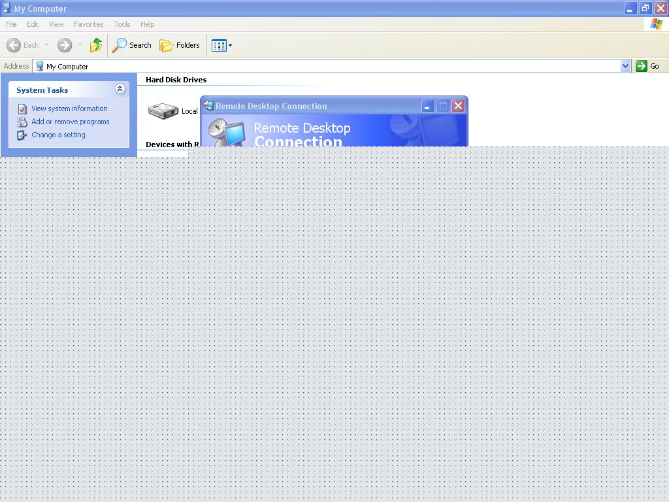Select the Local Disk drive icon
This screenshot has height=502, width=669.
(163, 111)
